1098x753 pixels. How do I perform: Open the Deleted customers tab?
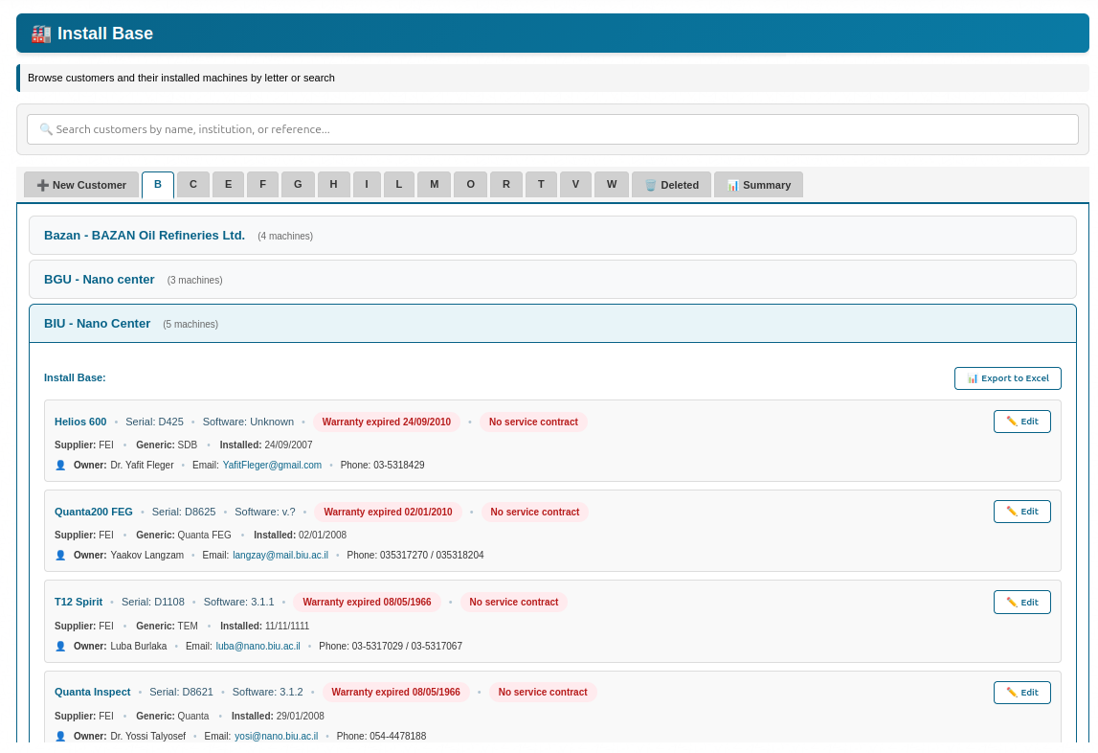click(x=671, y=185)
